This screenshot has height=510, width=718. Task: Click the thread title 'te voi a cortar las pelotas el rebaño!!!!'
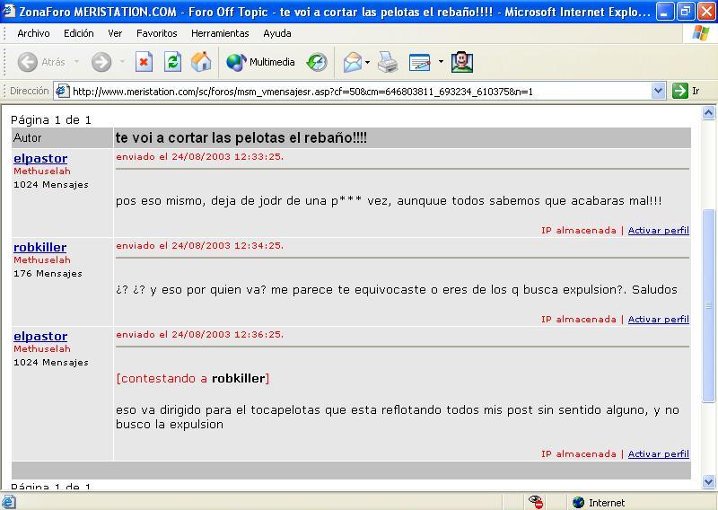pos(241,138)
